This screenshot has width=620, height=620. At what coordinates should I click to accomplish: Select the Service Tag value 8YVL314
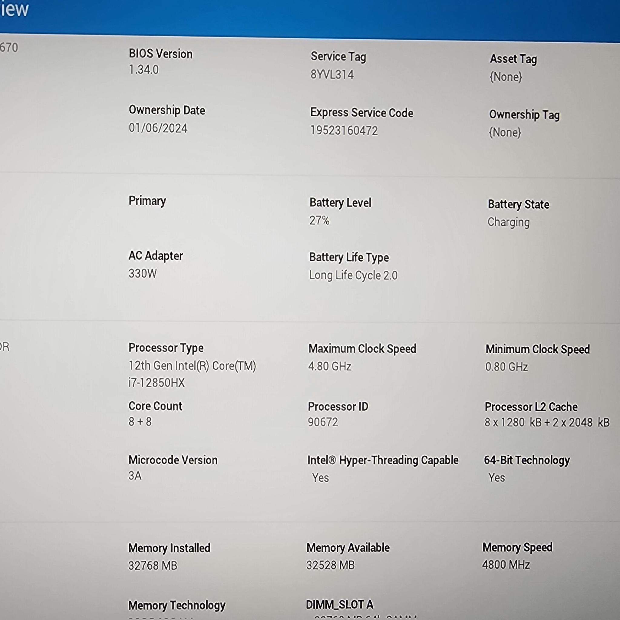pyautogui.click(x=332, y=74)
